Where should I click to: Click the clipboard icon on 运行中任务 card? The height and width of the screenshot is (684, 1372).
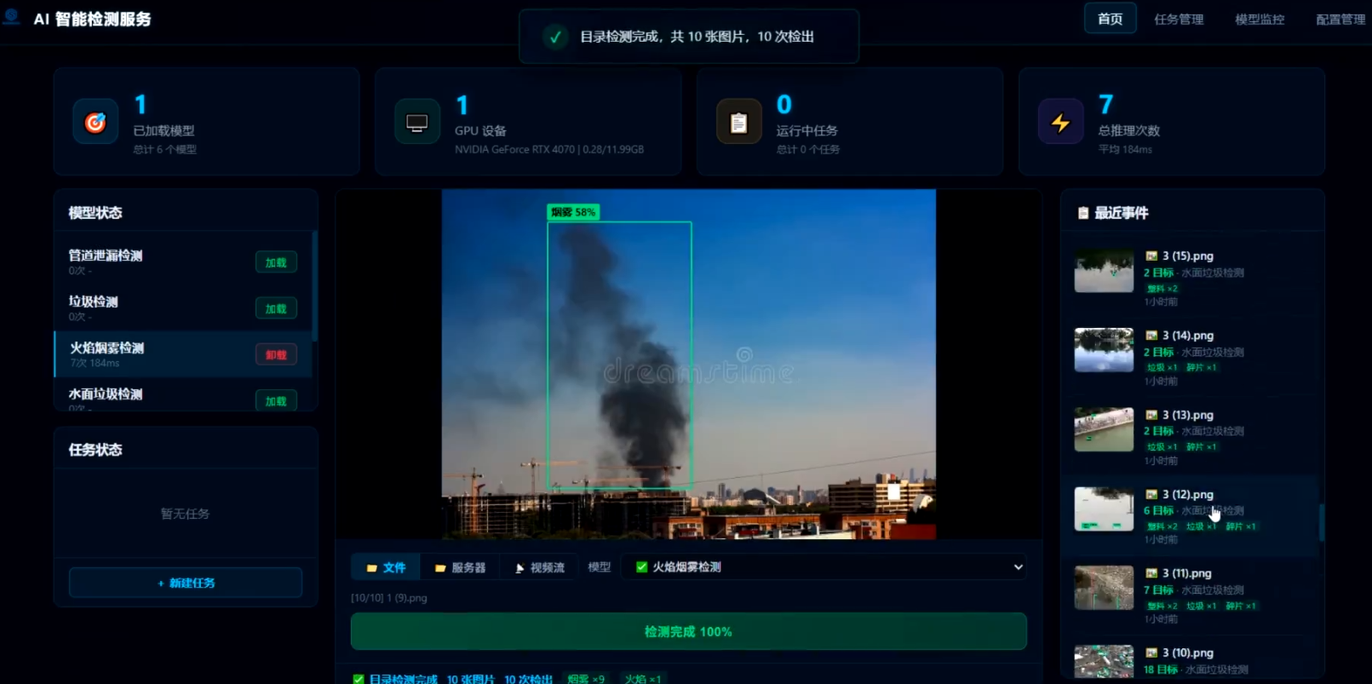[738, 123]
